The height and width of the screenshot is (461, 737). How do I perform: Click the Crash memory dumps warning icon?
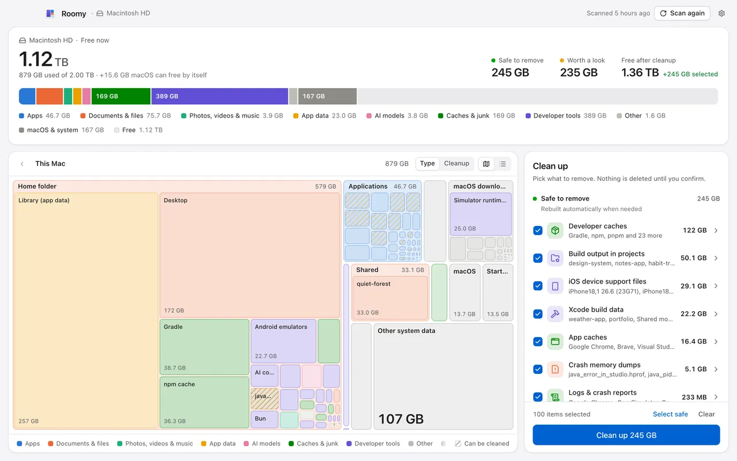point(555,369)
